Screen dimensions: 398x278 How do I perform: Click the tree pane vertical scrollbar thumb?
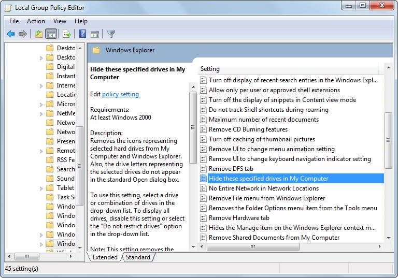[80, 166]
